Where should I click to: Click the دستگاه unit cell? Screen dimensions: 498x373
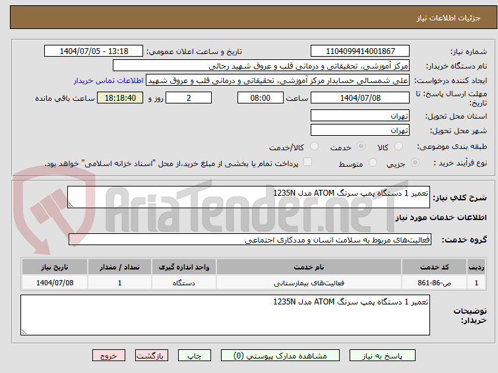184,283
